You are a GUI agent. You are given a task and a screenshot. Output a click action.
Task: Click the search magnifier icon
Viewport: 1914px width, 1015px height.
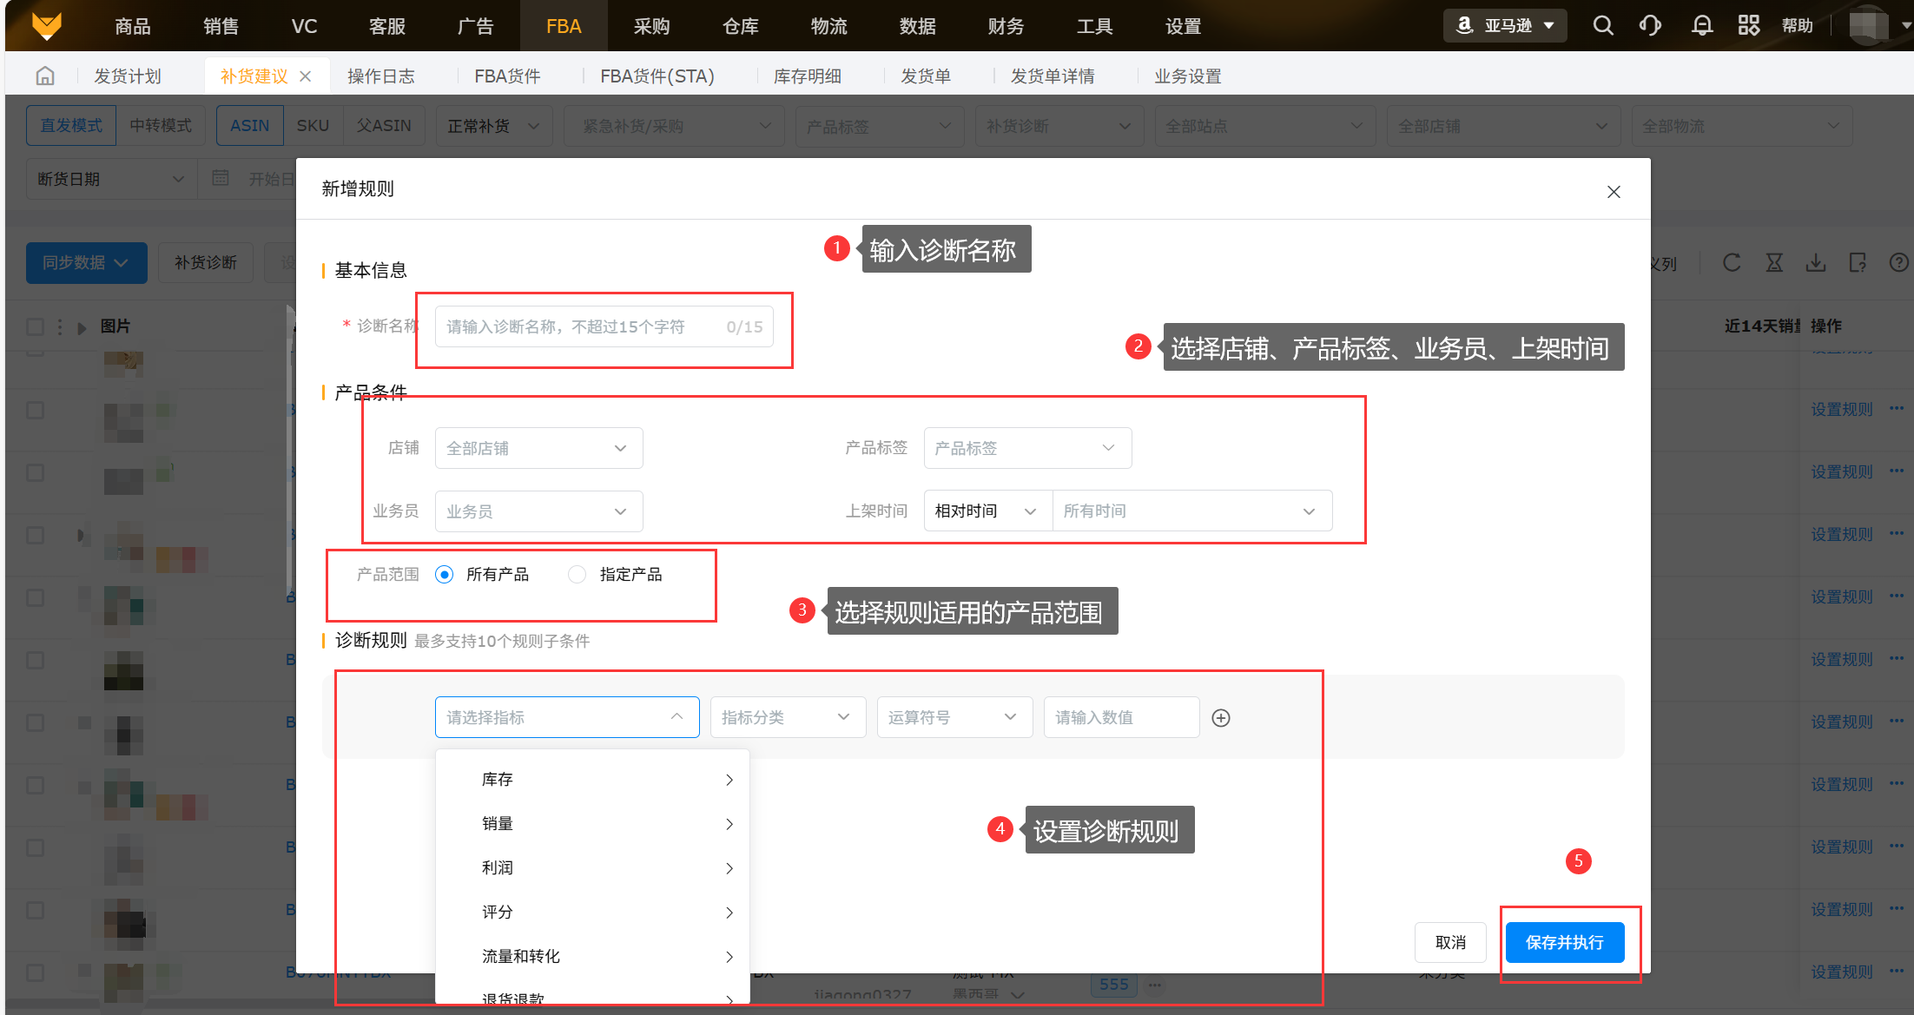click(1603, 25)
